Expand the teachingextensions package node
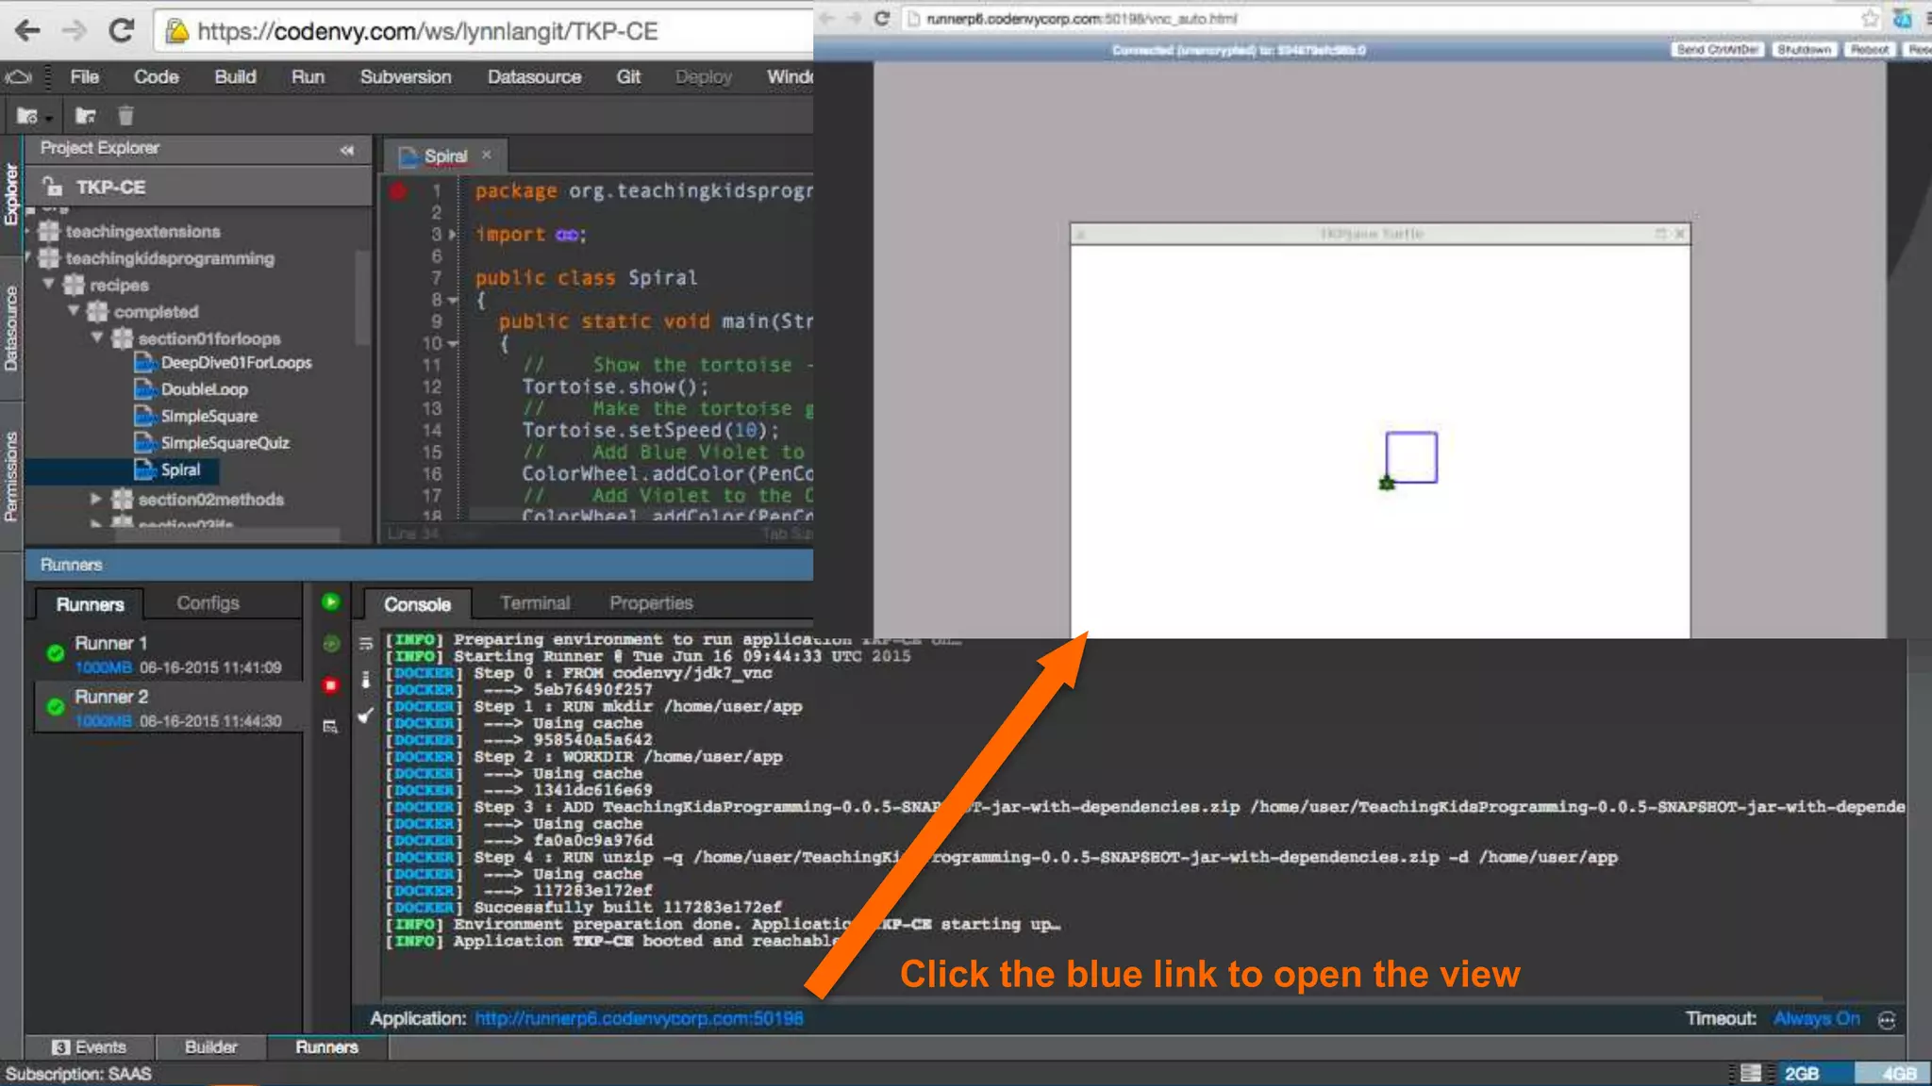 pos(28,231)
